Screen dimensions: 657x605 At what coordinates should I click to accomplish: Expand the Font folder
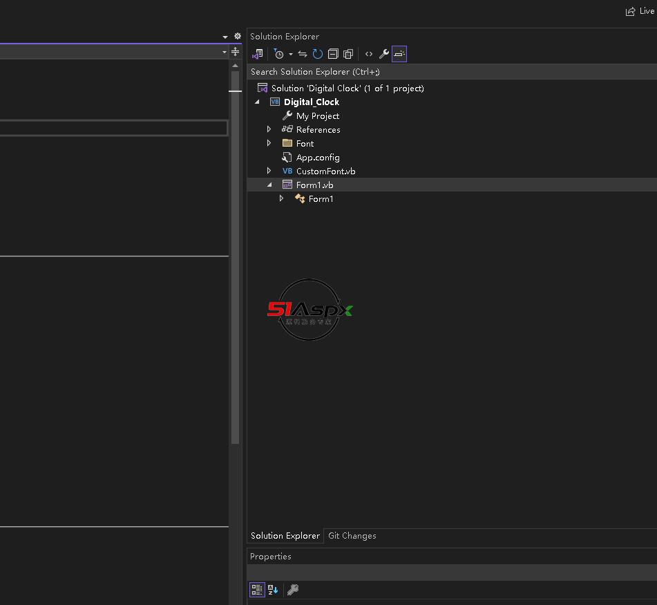269,143
